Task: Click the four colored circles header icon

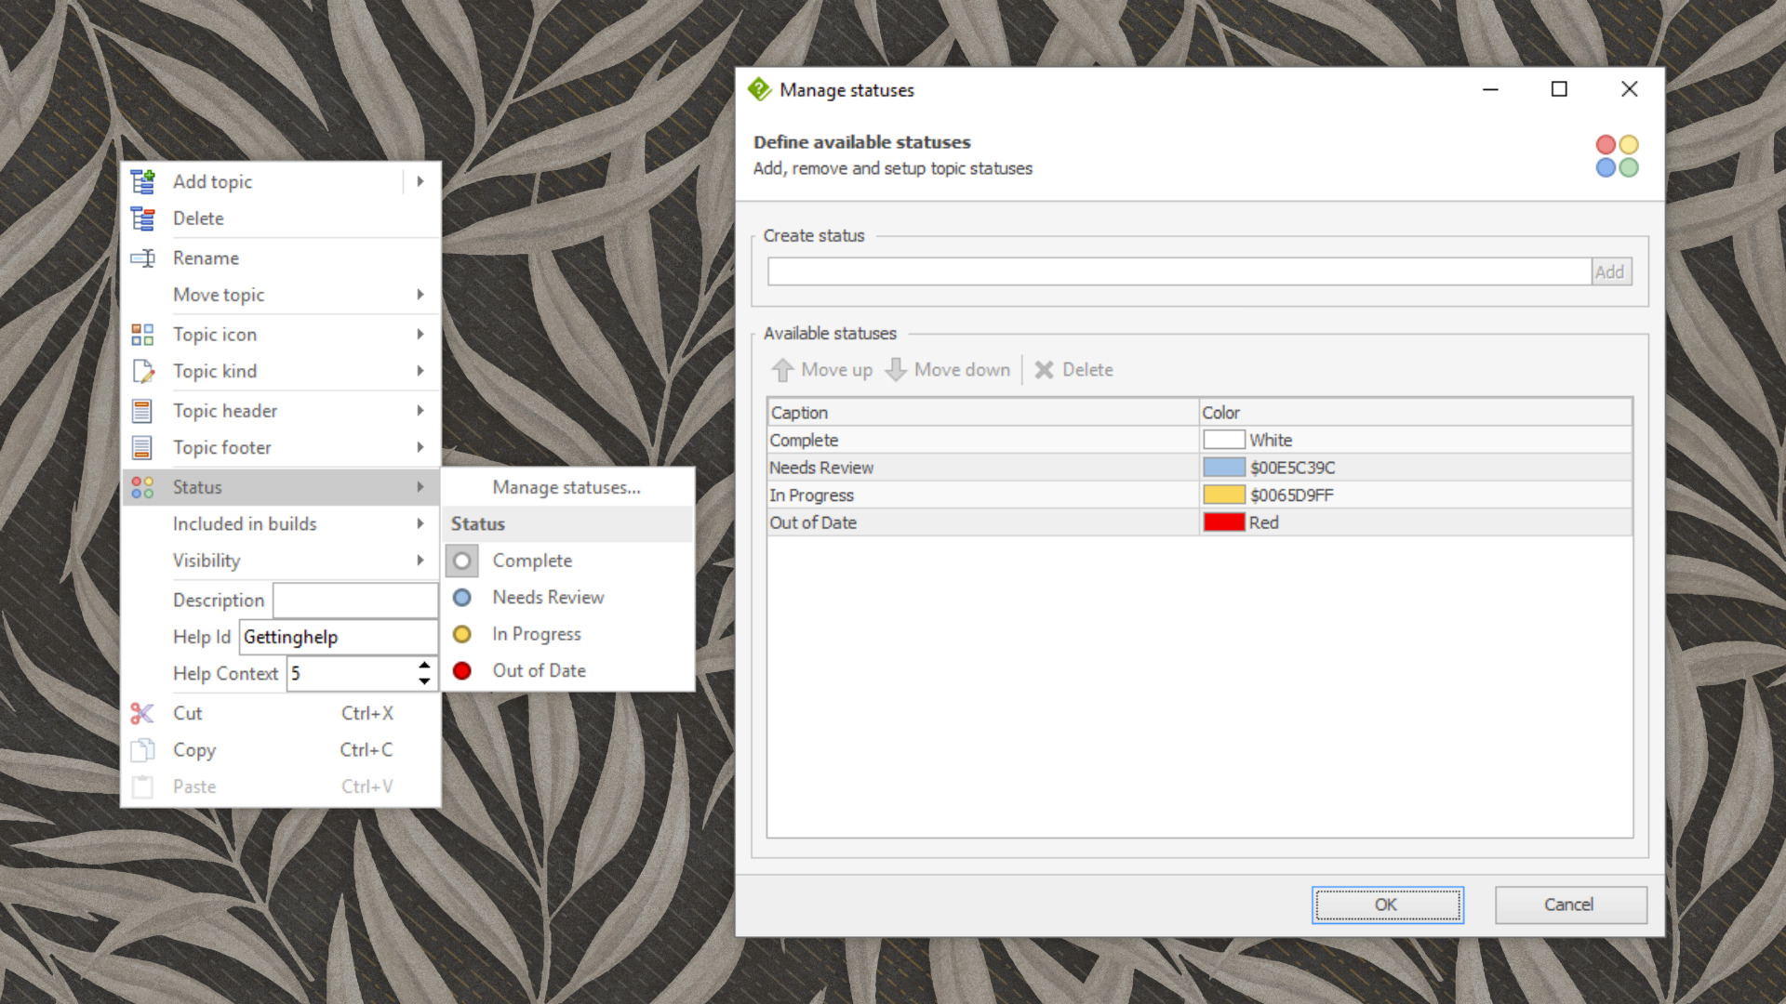Action: point(1617,156)
